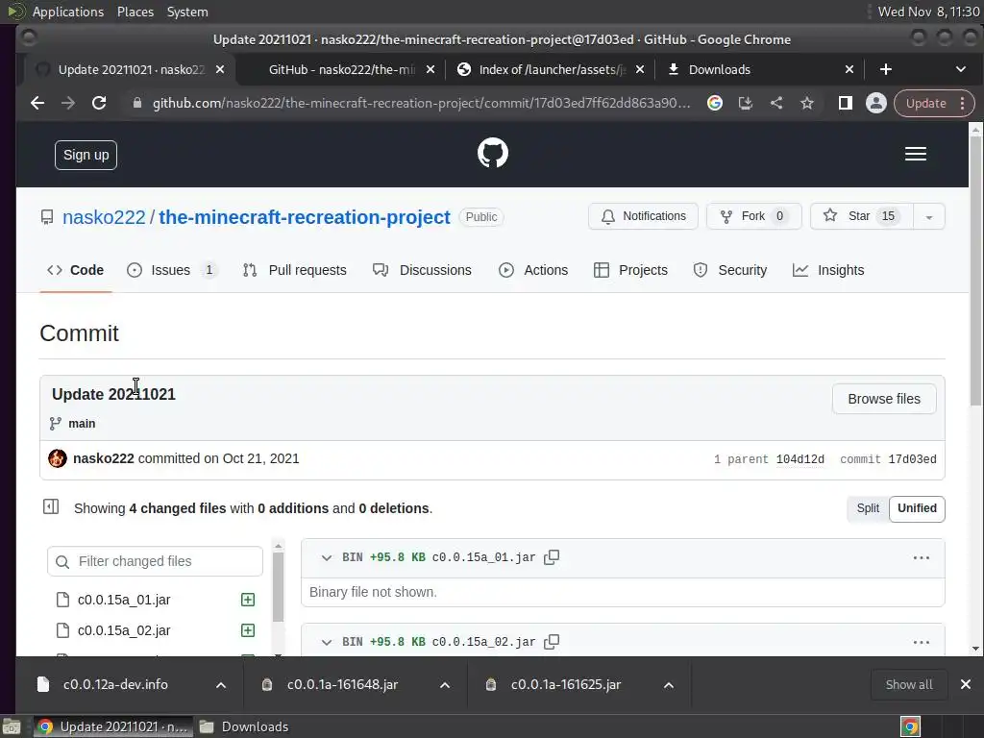The image size is (984, 738).
Task: Open Chrome tab search dropdown
Action: [x=960, y=69]
